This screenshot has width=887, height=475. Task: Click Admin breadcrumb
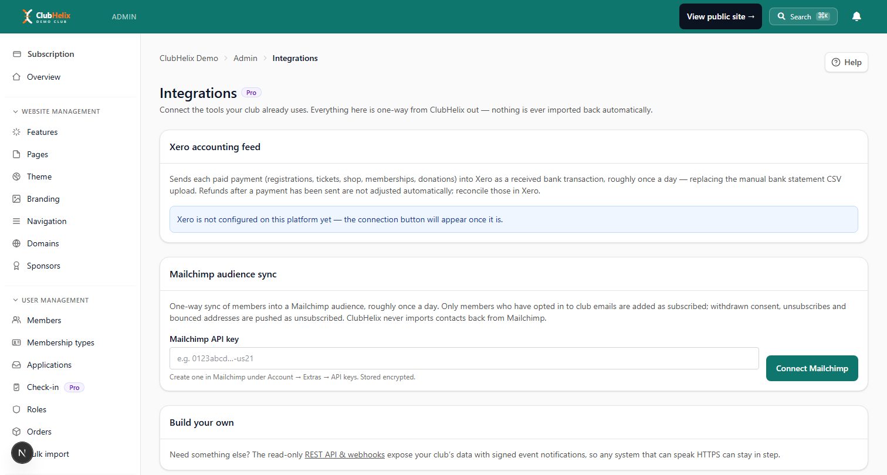click(245, 58)
